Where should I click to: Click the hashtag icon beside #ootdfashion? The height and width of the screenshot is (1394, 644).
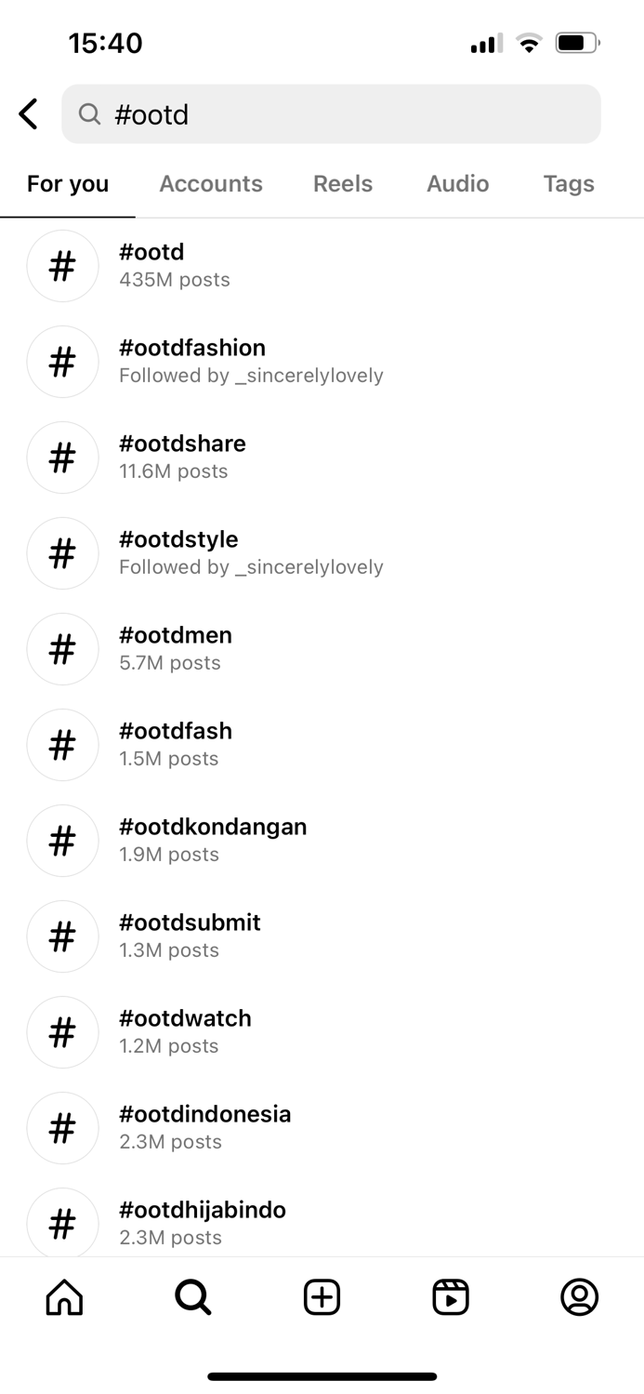coord(62,361)
